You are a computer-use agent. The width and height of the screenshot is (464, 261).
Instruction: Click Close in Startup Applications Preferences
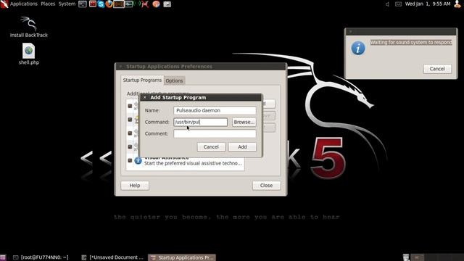[266, 186]
